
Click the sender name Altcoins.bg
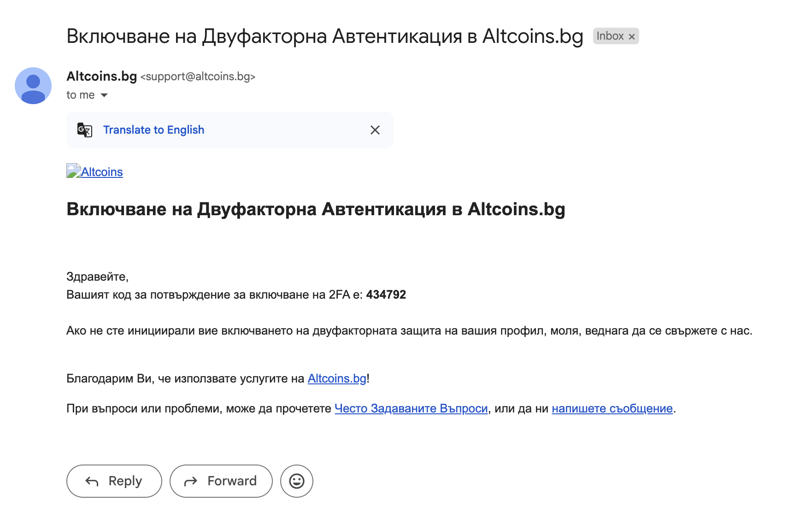click(x=102, y=76)
